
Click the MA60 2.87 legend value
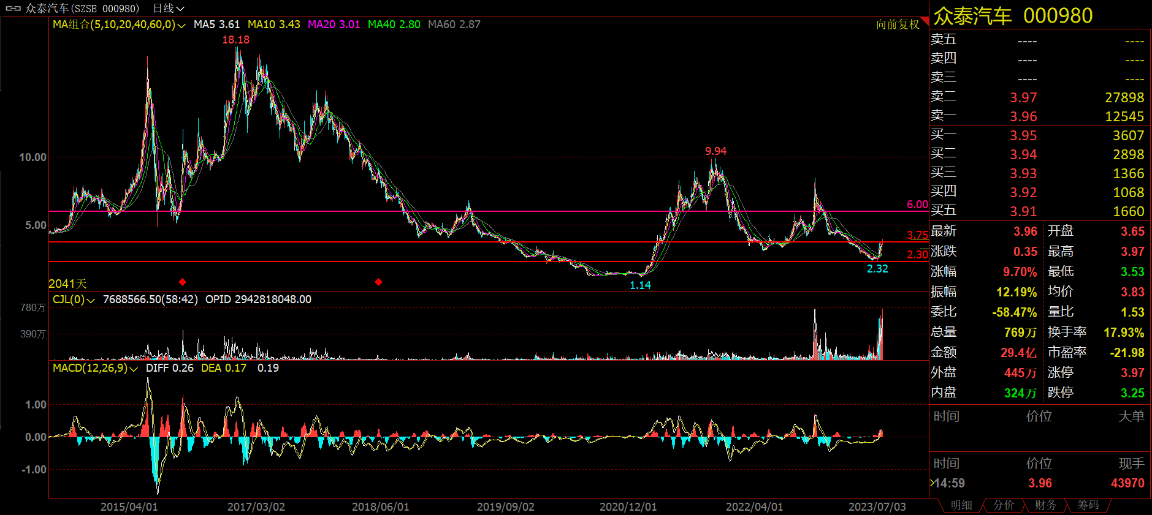tap(454, 24)
